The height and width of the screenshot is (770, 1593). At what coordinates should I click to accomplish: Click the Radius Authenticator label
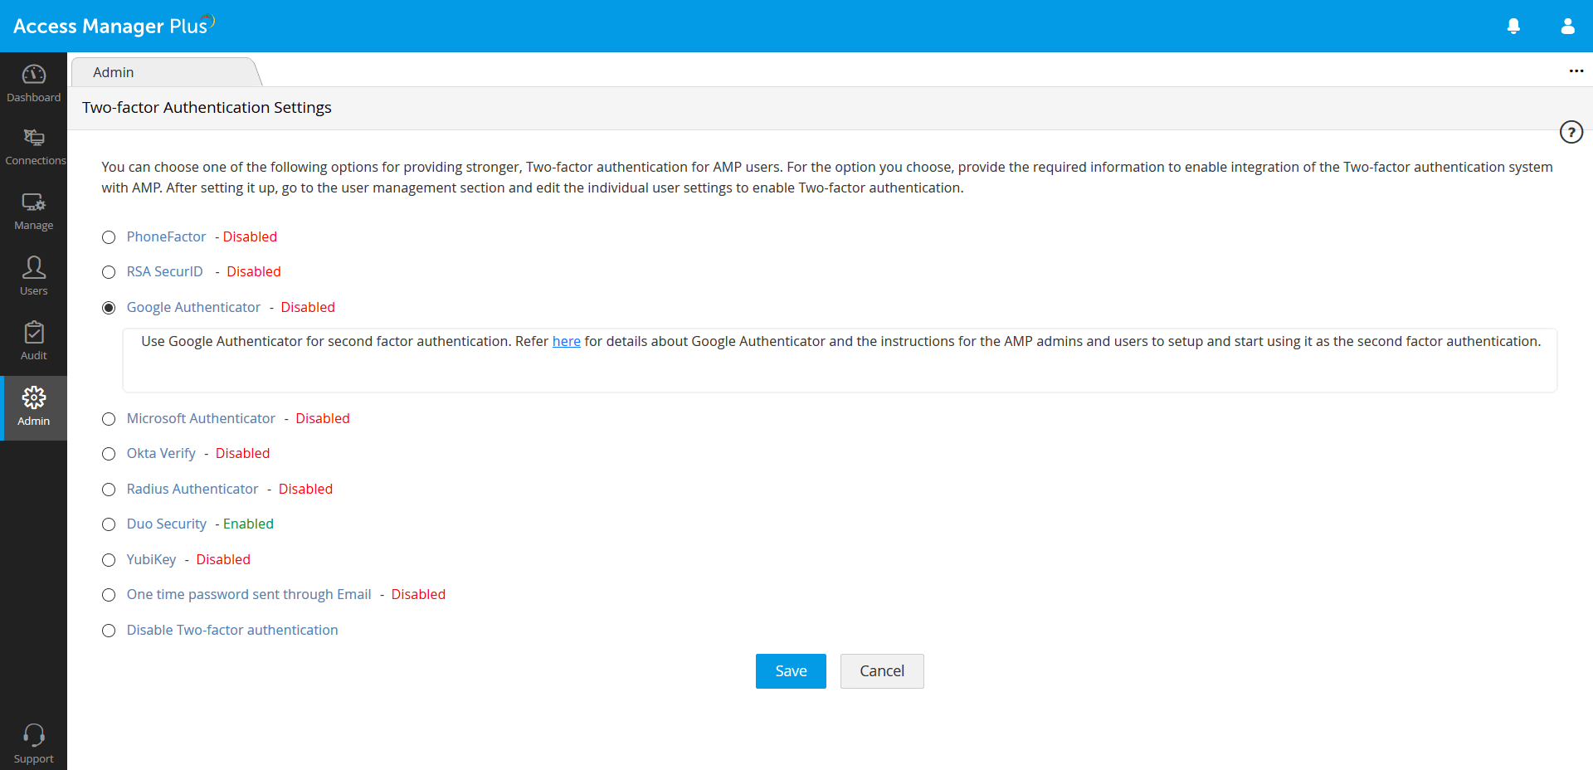pyautogui.click(x=192, y=489)
